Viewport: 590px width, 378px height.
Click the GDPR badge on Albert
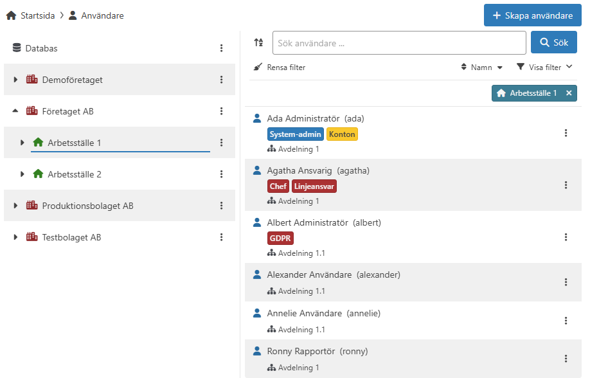tap(280, 239)
